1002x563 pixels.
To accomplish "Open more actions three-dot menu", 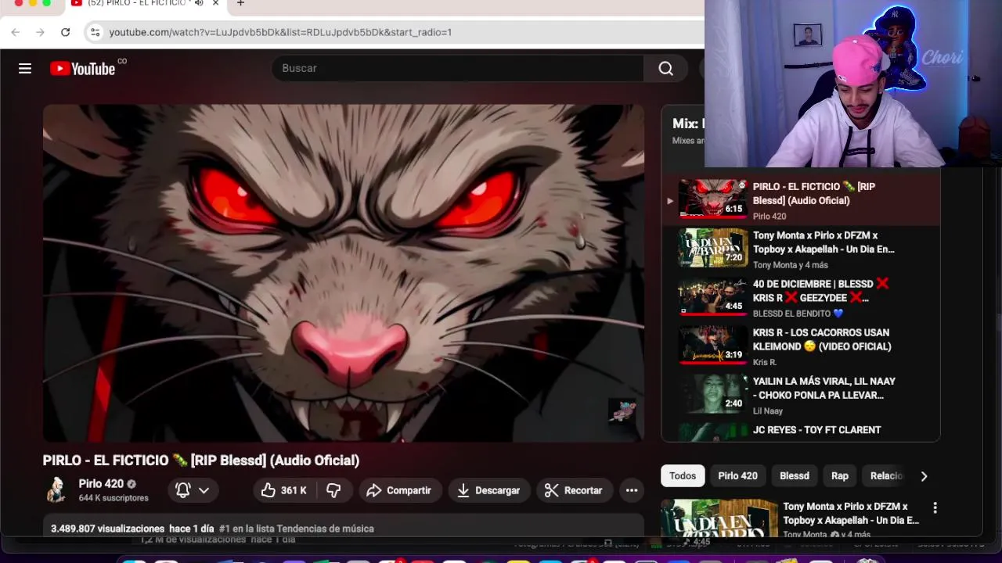I will click(x=632, y=490).
